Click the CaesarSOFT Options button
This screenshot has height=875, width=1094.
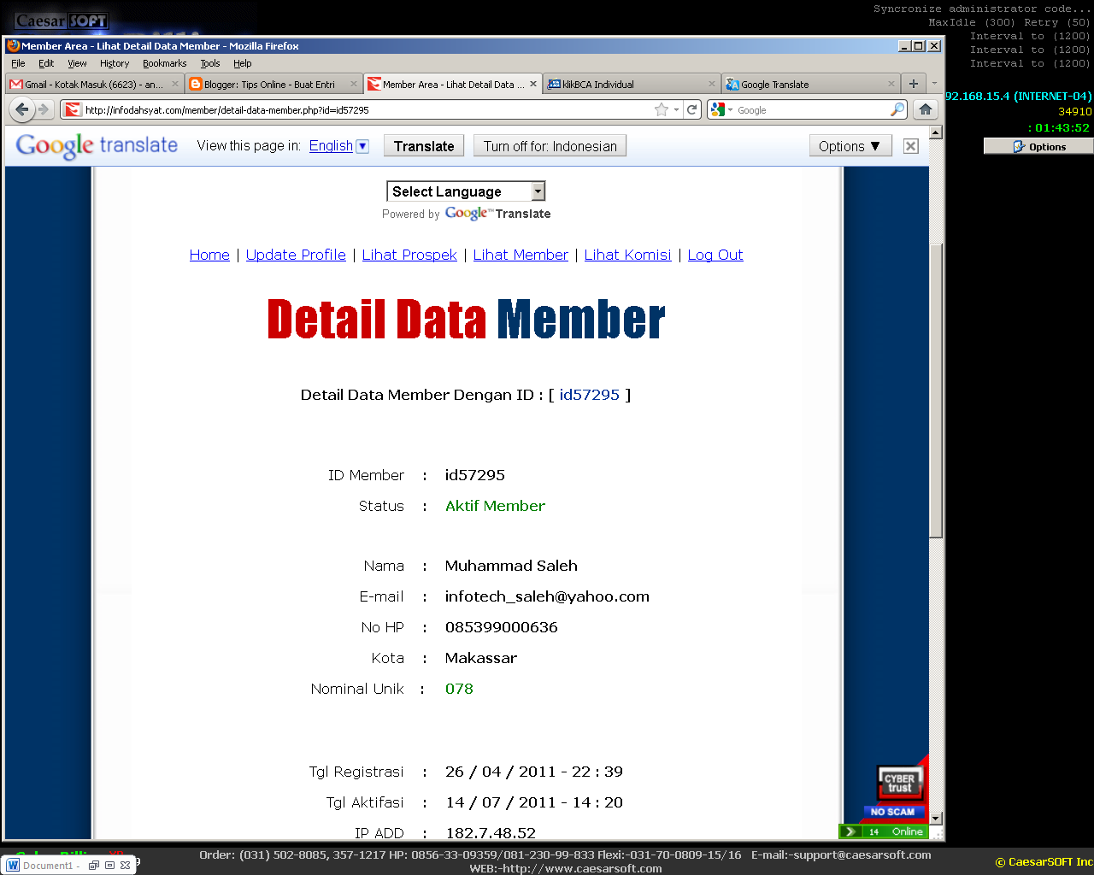pyautogui.click(x=1038, y=147)
